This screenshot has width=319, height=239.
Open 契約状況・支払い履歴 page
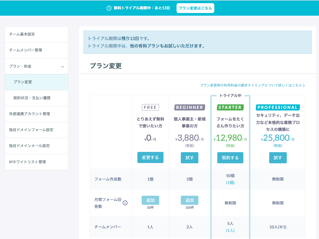pyautogui.click(x=36, y=98)
